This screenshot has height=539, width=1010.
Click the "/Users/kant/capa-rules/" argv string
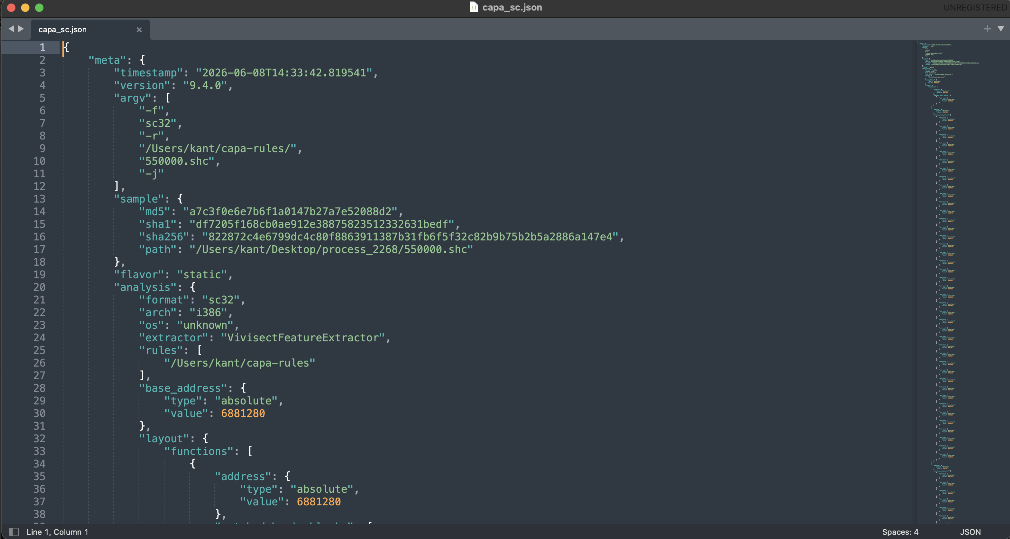(x=218, y=149)
